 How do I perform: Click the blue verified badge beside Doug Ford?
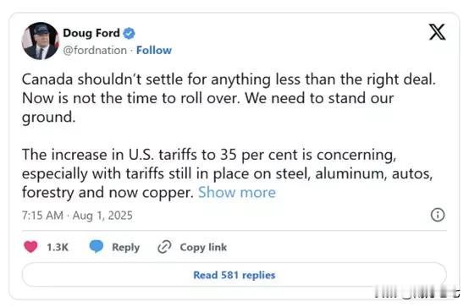(x=129, y=33)
